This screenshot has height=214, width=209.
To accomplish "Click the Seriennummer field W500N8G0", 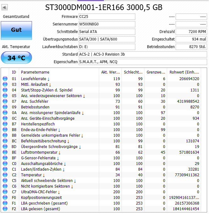I will (x=107, y=24).
